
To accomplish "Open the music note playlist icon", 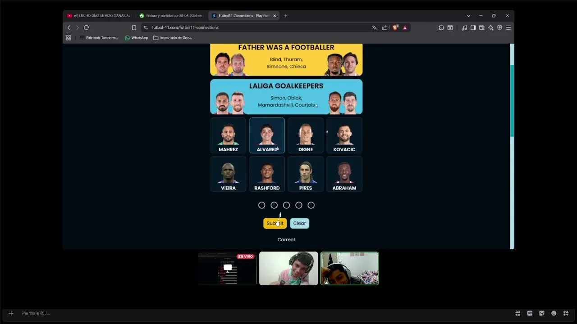I will pos(464,27).
